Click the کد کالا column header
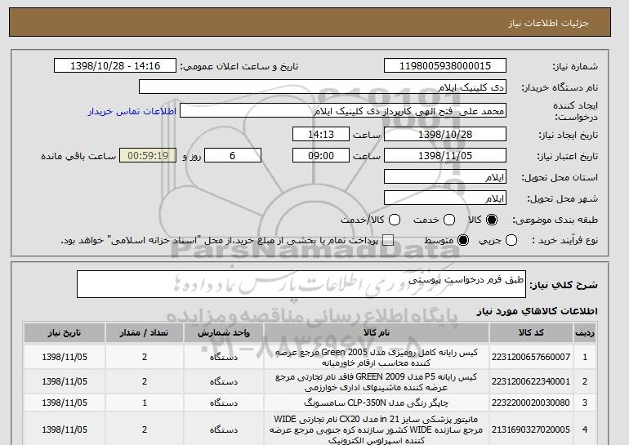 [x=531, y=333]
